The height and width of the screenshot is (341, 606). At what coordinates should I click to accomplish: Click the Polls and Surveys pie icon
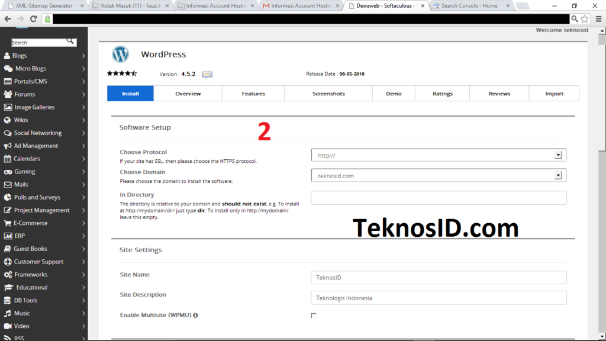(x=8, y=197)
